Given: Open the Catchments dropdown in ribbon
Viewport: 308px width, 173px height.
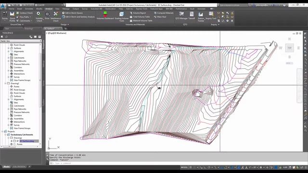Looking at the screenshot, I should coord(25,21).
